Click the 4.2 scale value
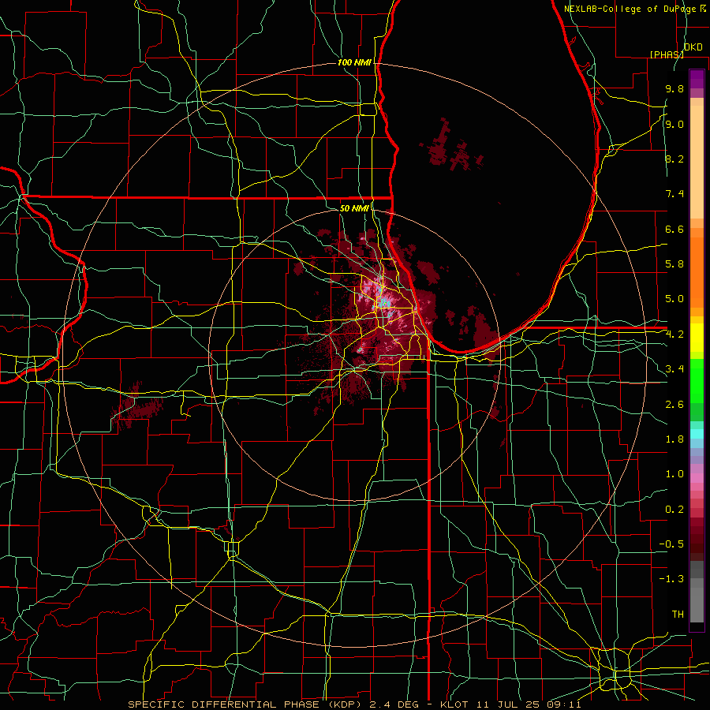The width and height of the screenshot is (710, 710). [674, 334]
